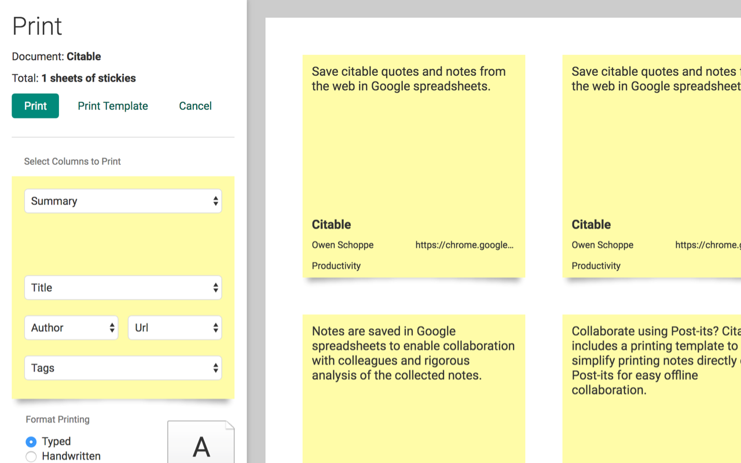Select the Typed format radio button
Image resolution: width=741 pixels, height=463 pixels.
click(x=31, y=442)
